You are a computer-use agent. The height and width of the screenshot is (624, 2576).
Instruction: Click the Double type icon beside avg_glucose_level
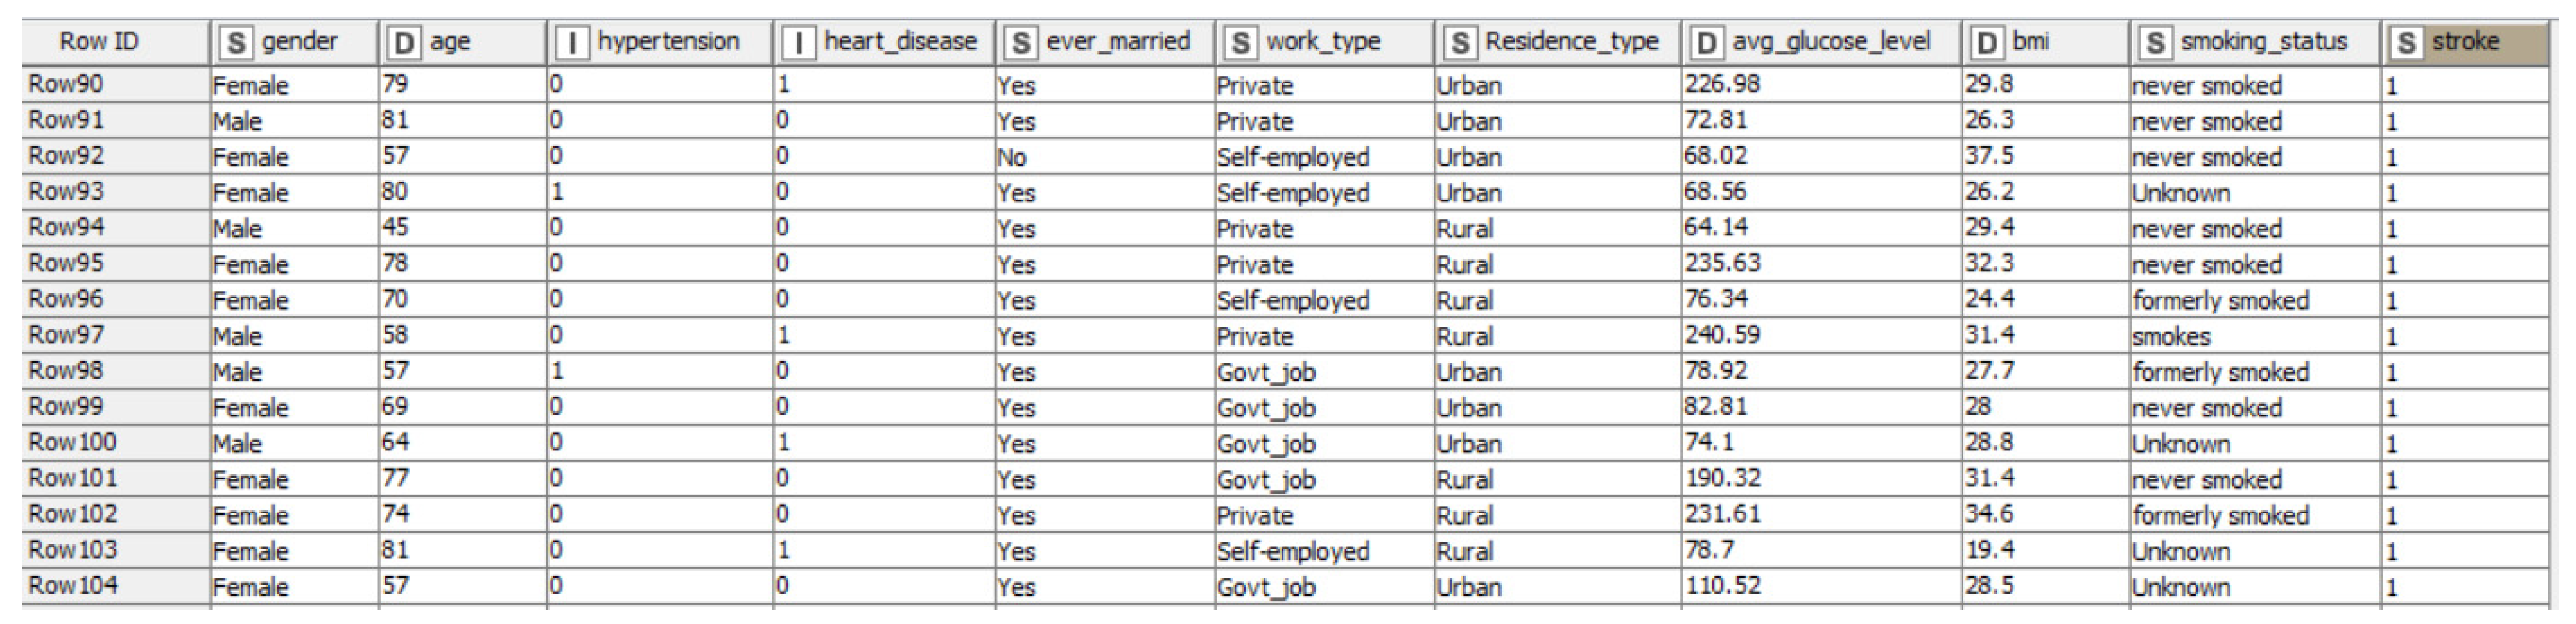[1706, 43]
